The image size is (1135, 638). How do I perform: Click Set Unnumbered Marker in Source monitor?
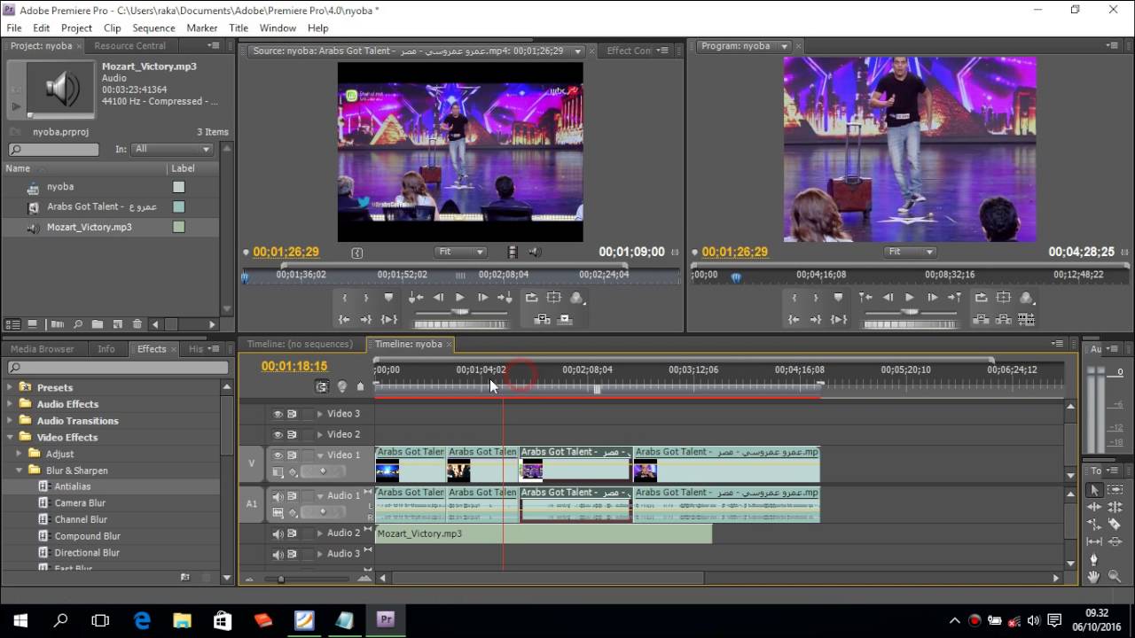click(x=388, y=298)
